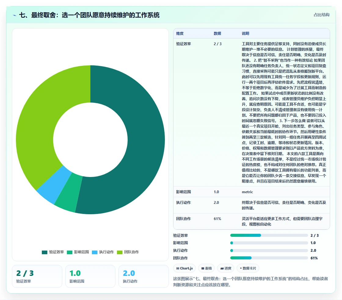Click the lime 团队协作 legend swatch

click(120, 252)
